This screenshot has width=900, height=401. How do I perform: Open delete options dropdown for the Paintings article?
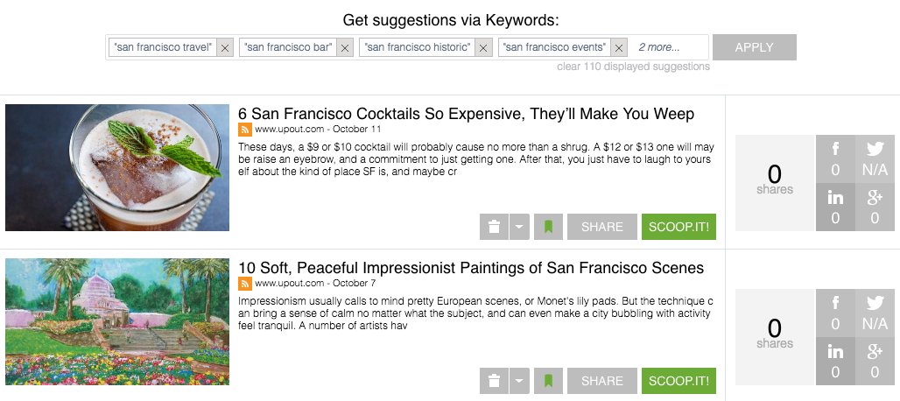518,381
